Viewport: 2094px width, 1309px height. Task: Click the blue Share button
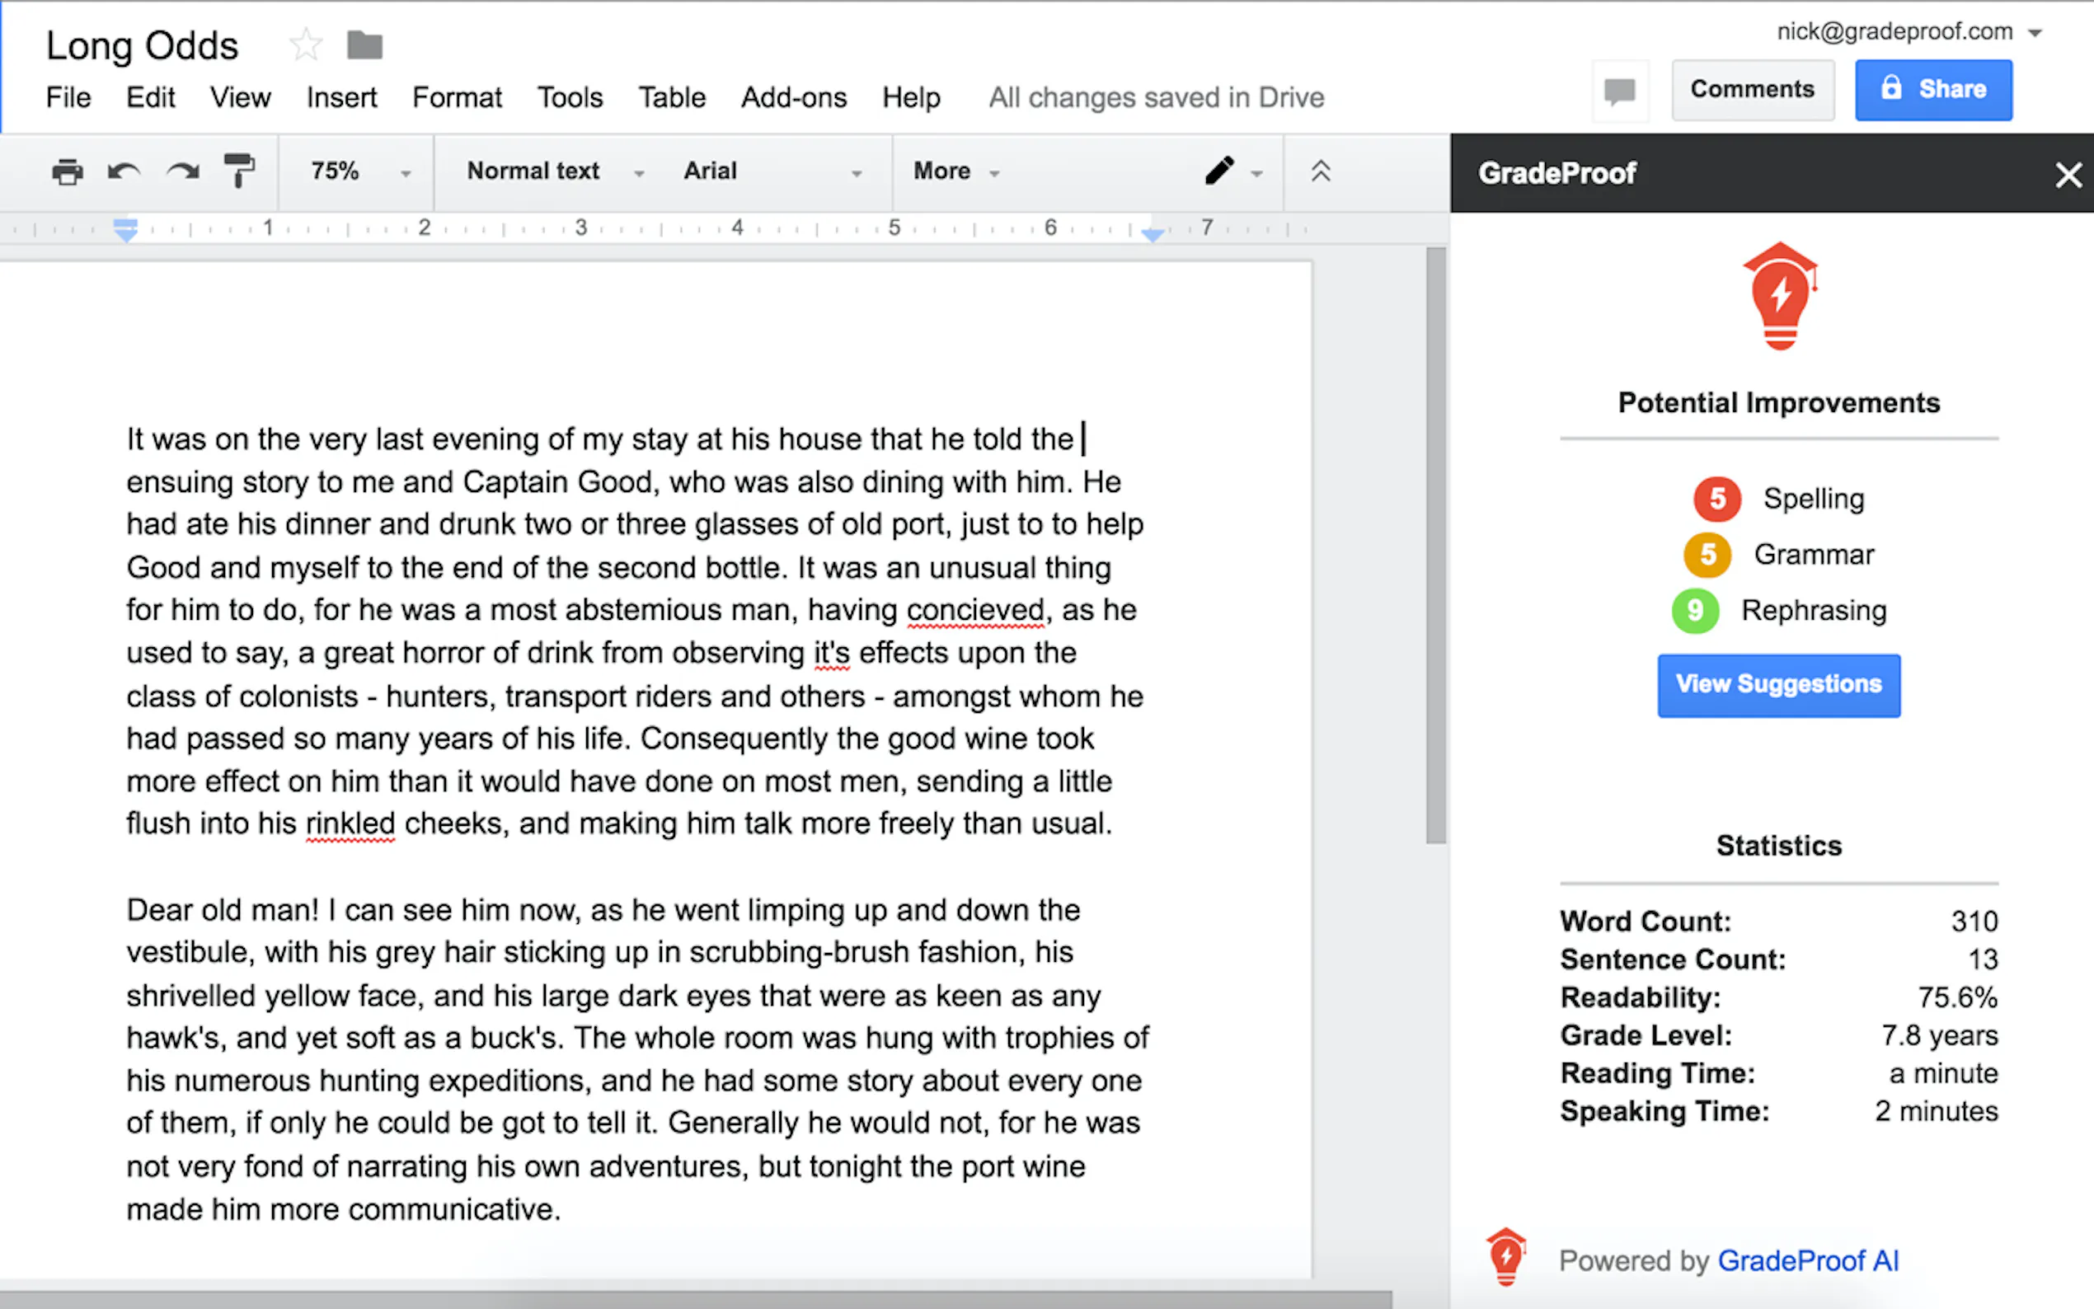pos(1932,90)
